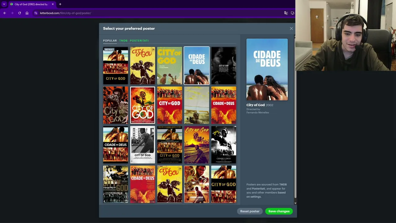396x223 pixels.
Task: Click the 'Directed by' label
Action: click(253, 109)
